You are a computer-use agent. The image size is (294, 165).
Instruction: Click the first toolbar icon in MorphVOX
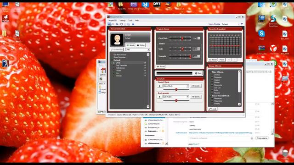(x=109, y=24)
